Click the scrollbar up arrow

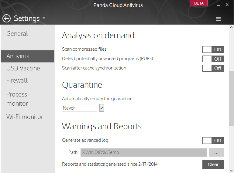click(x=231, y=27)
